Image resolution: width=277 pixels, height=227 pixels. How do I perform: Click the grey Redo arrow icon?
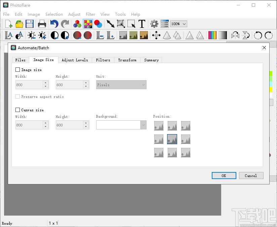[65, 24]
